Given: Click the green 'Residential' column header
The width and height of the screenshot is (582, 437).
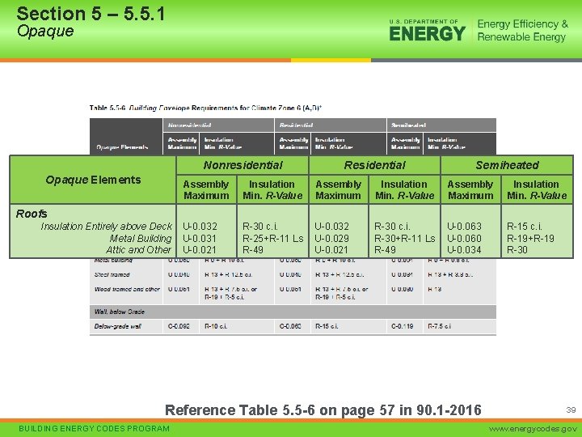Looking at the screenshot, I should (374, 165).
